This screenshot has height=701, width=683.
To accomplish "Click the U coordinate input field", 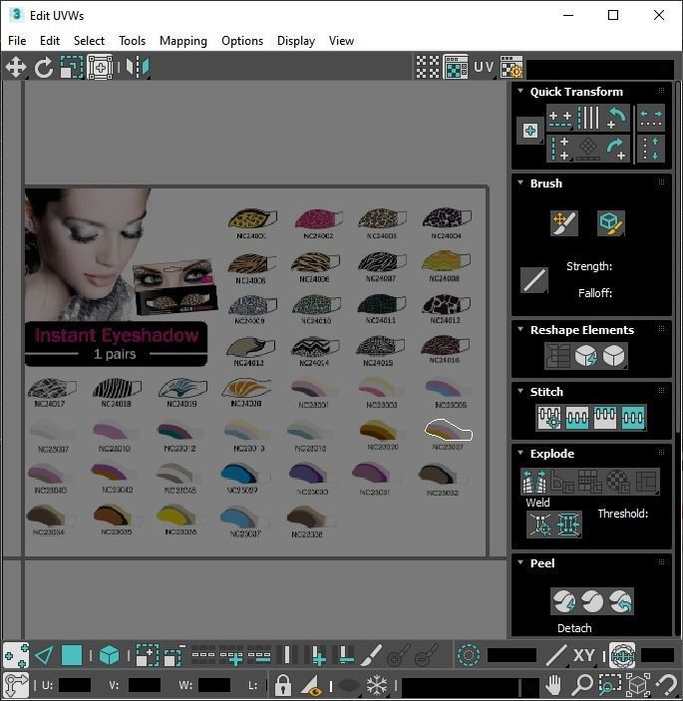I will coord(75,685).
